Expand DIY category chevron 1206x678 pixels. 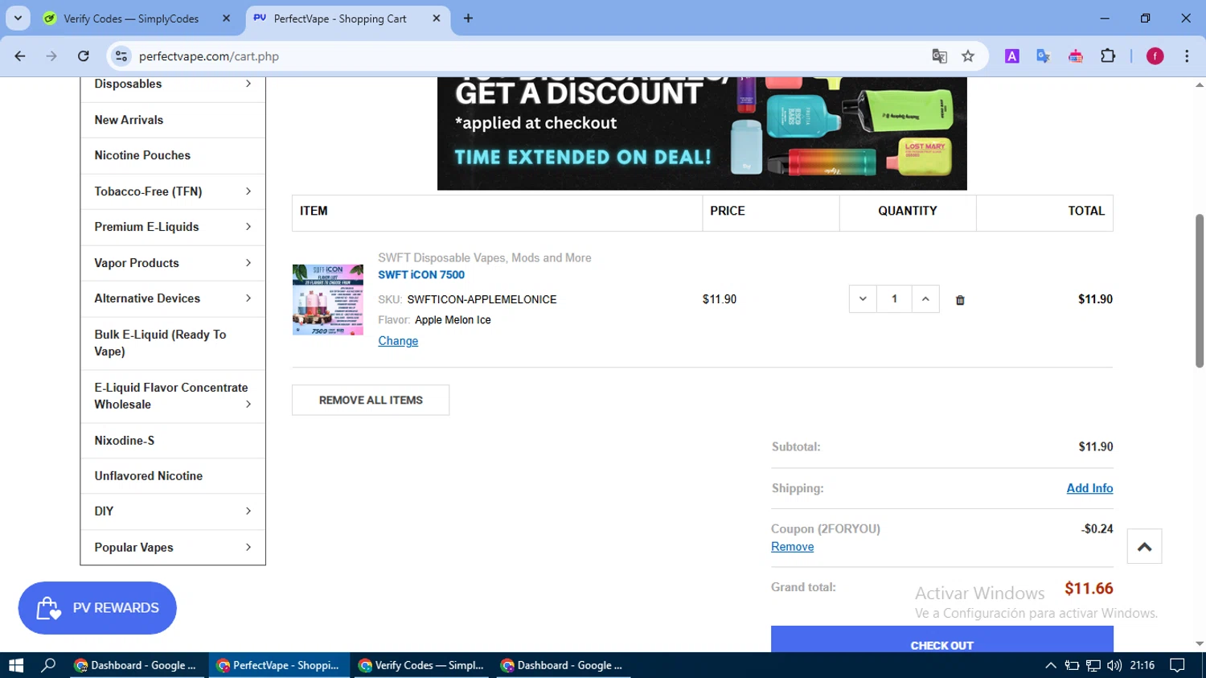coord(248,512)
